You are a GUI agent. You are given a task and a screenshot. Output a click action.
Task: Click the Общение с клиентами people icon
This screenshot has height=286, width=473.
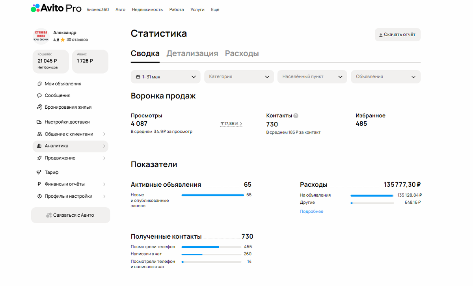point(39,134)
